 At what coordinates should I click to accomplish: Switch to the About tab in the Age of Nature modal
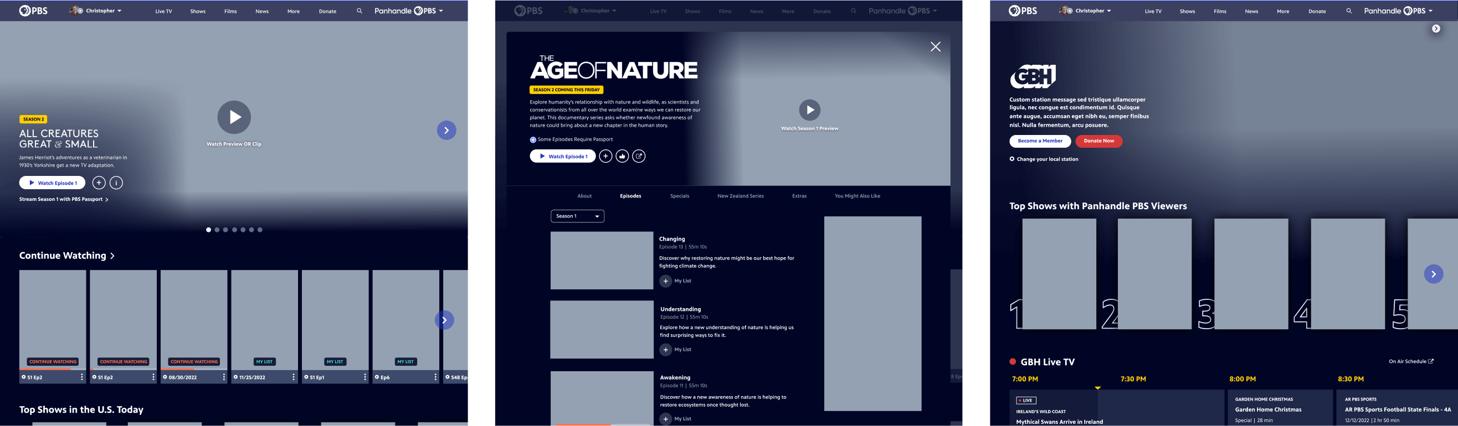584,196
